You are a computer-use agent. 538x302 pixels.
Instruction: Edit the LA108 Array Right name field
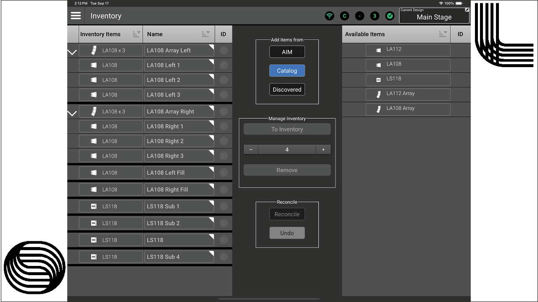[179, 112]
